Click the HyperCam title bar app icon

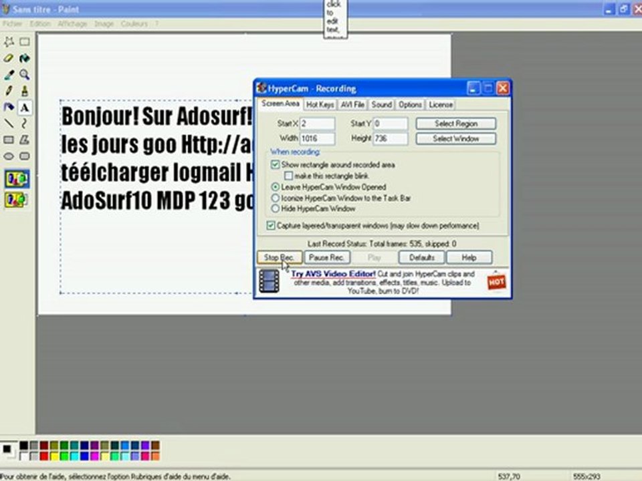point(261,88)
